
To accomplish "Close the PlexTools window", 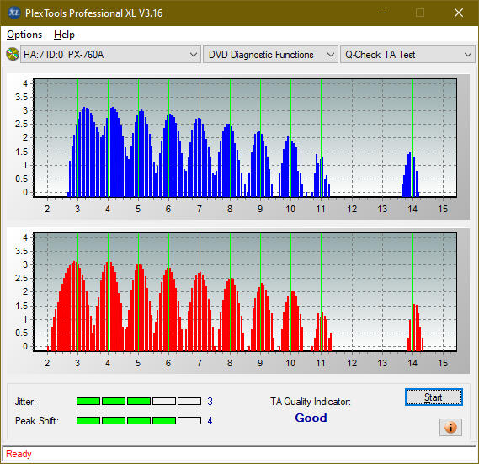I will [459, 13].
